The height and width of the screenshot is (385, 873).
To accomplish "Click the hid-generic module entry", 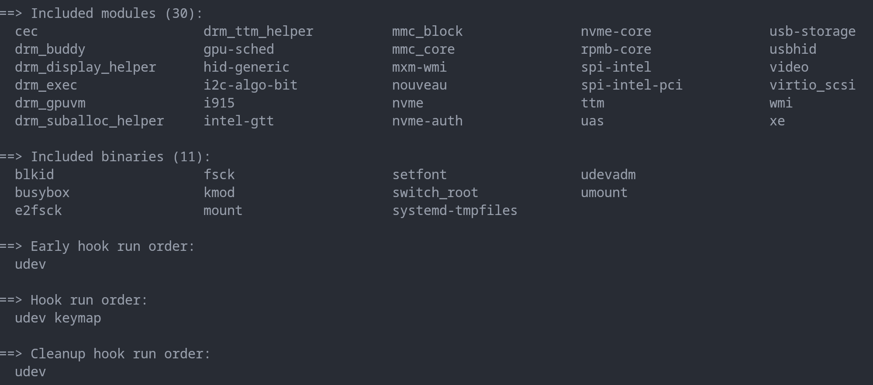I will (246, 67).
